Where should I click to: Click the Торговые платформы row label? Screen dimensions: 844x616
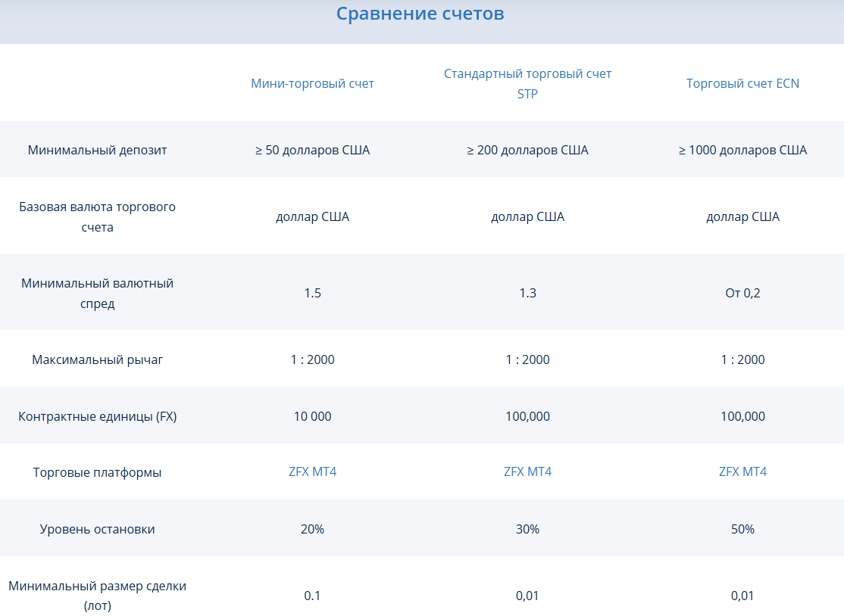point(97,472)
